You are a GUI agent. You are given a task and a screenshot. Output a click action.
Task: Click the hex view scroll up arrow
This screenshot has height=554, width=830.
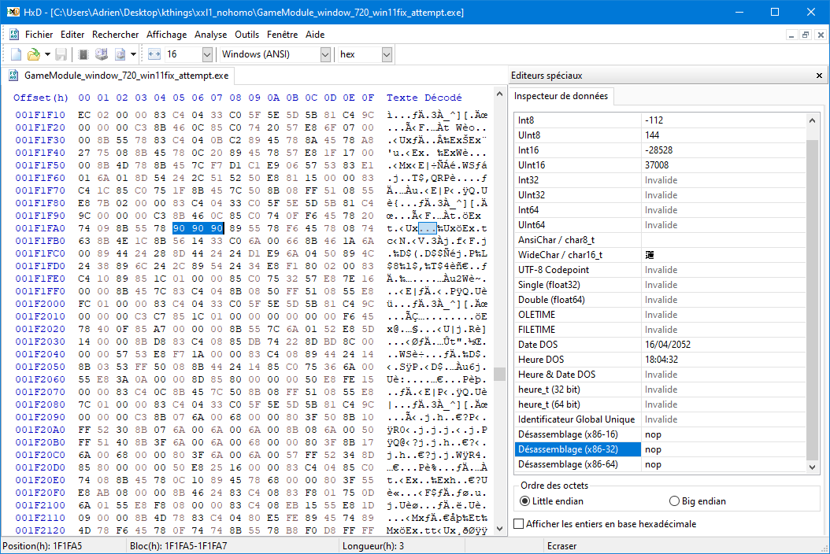pos(499,94)
